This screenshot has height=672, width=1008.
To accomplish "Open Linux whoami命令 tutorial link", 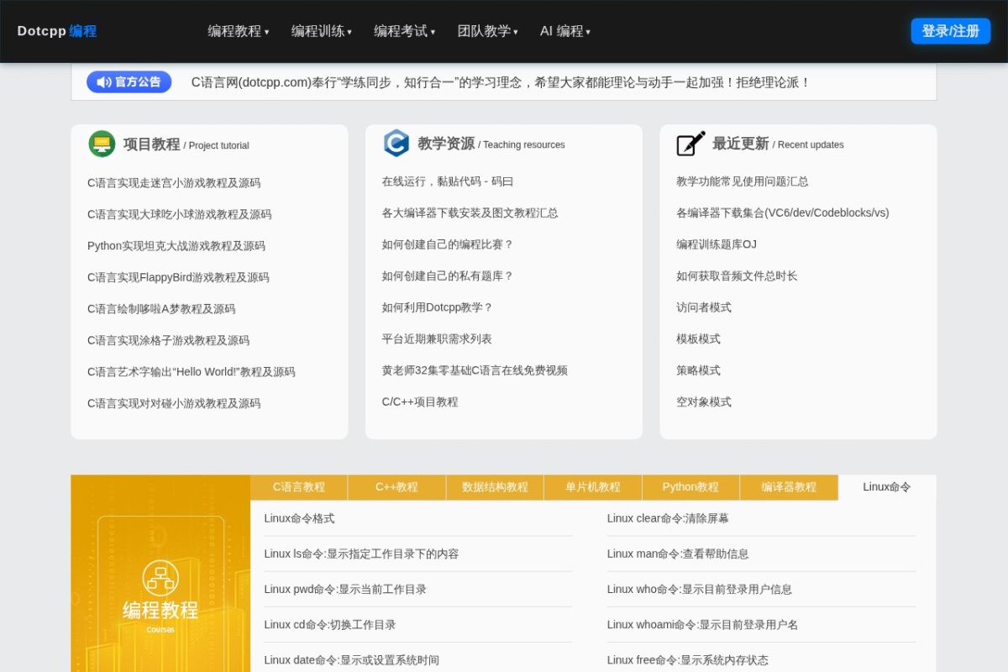I will (702, 624).
